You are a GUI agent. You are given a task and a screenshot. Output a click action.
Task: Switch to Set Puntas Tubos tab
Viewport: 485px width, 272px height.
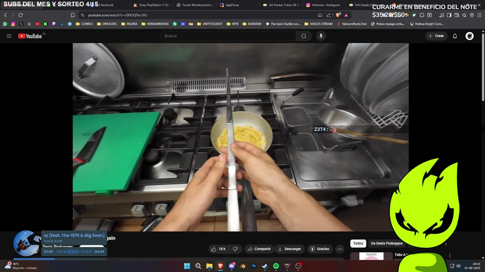pos(281,5)
